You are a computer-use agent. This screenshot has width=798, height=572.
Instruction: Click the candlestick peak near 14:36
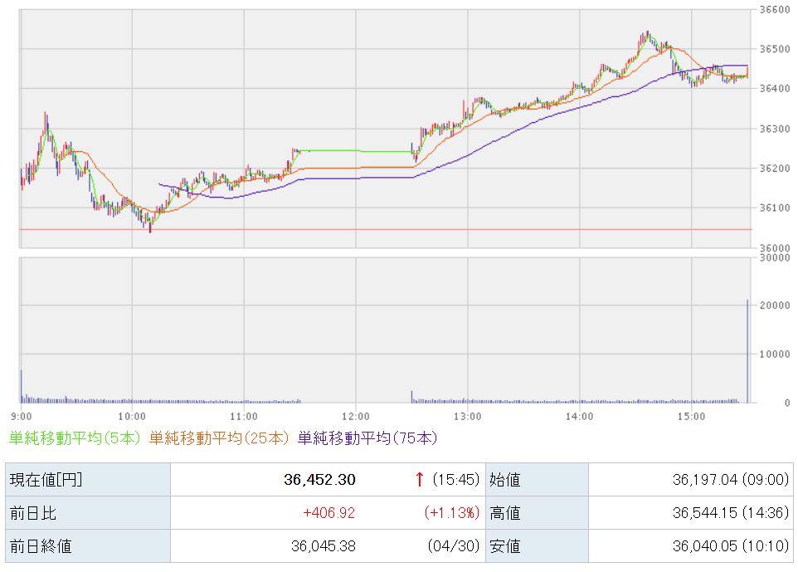pos(647,35)
